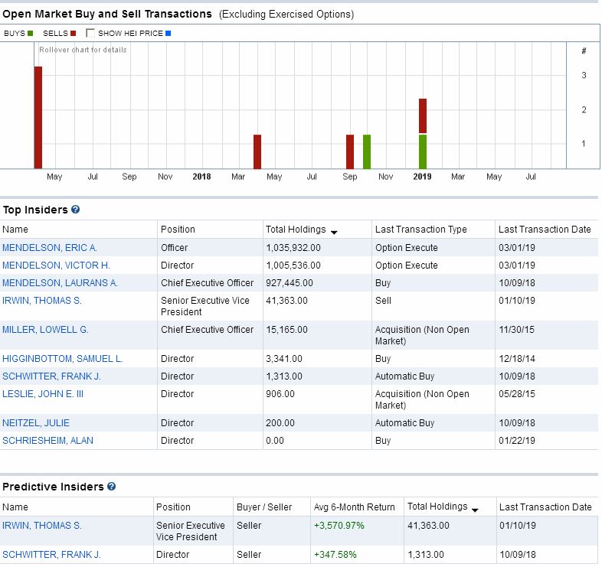Sort Top Insiders by Last Transaction Date header
Screen dimensions: 602x567
tap(545, 230)
